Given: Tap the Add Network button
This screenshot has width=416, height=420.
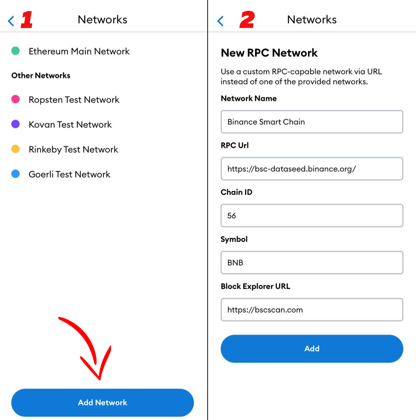Looking at the screenshot, I should [x=102, y=403].
